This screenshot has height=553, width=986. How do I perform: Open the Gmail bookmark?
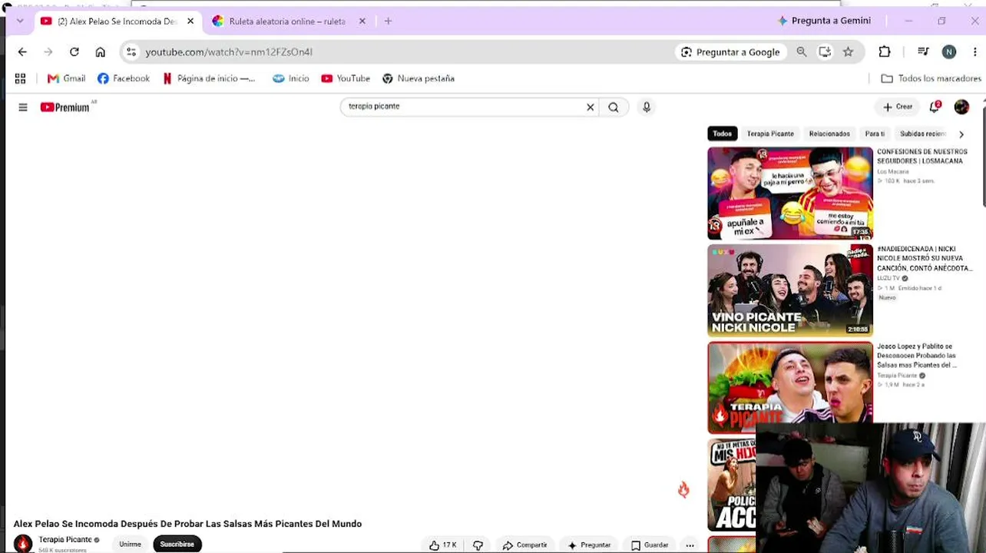pyautogui.click(x=66, y=78)
